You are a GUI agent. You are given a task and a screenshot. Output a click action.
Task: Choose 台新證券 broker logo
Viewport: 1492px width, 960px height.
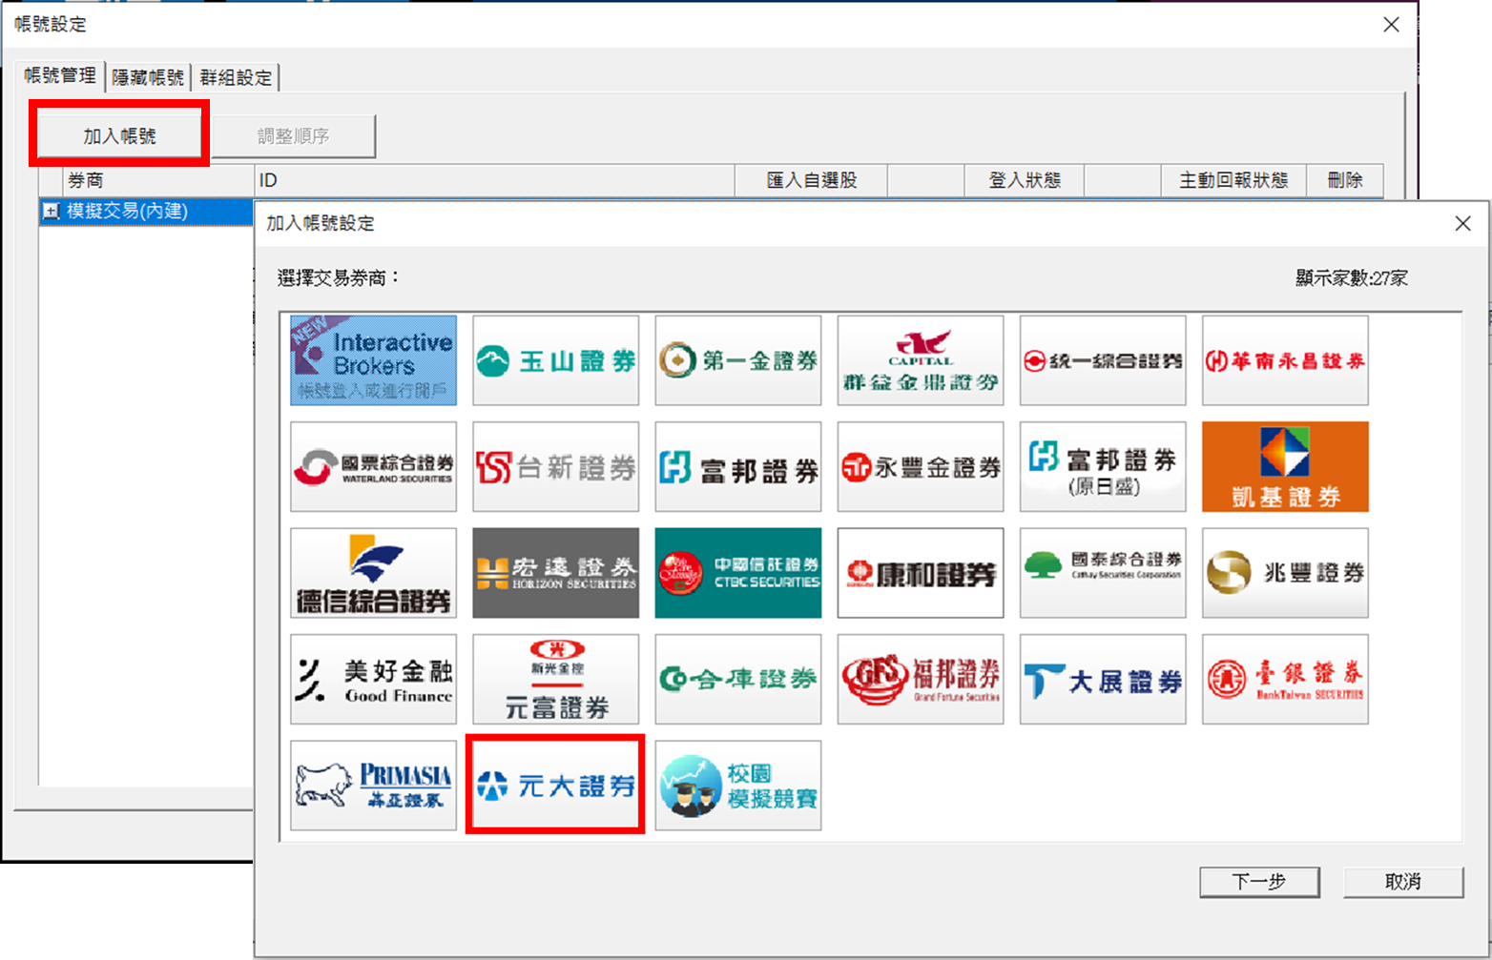coord(555,467)
